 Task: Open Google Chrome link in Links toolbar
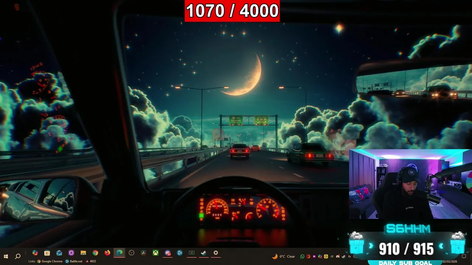[50, 261]
